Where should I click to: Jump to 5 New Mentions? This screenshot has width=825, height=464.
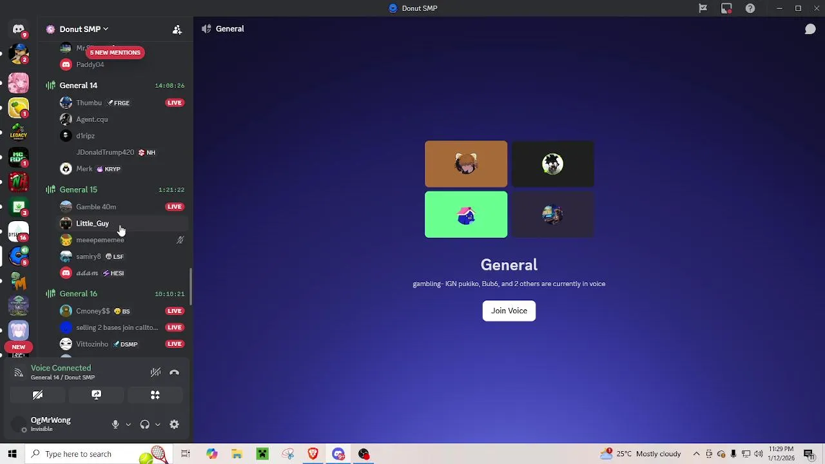(x=115, y=52)
